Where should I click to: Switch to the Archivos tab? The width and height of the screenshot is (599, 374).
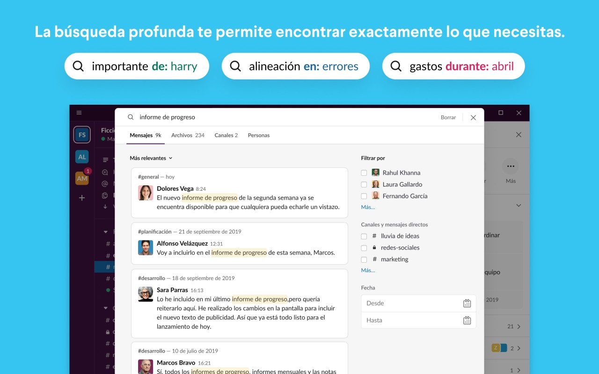pyautogui.click(x=187, y=135)
